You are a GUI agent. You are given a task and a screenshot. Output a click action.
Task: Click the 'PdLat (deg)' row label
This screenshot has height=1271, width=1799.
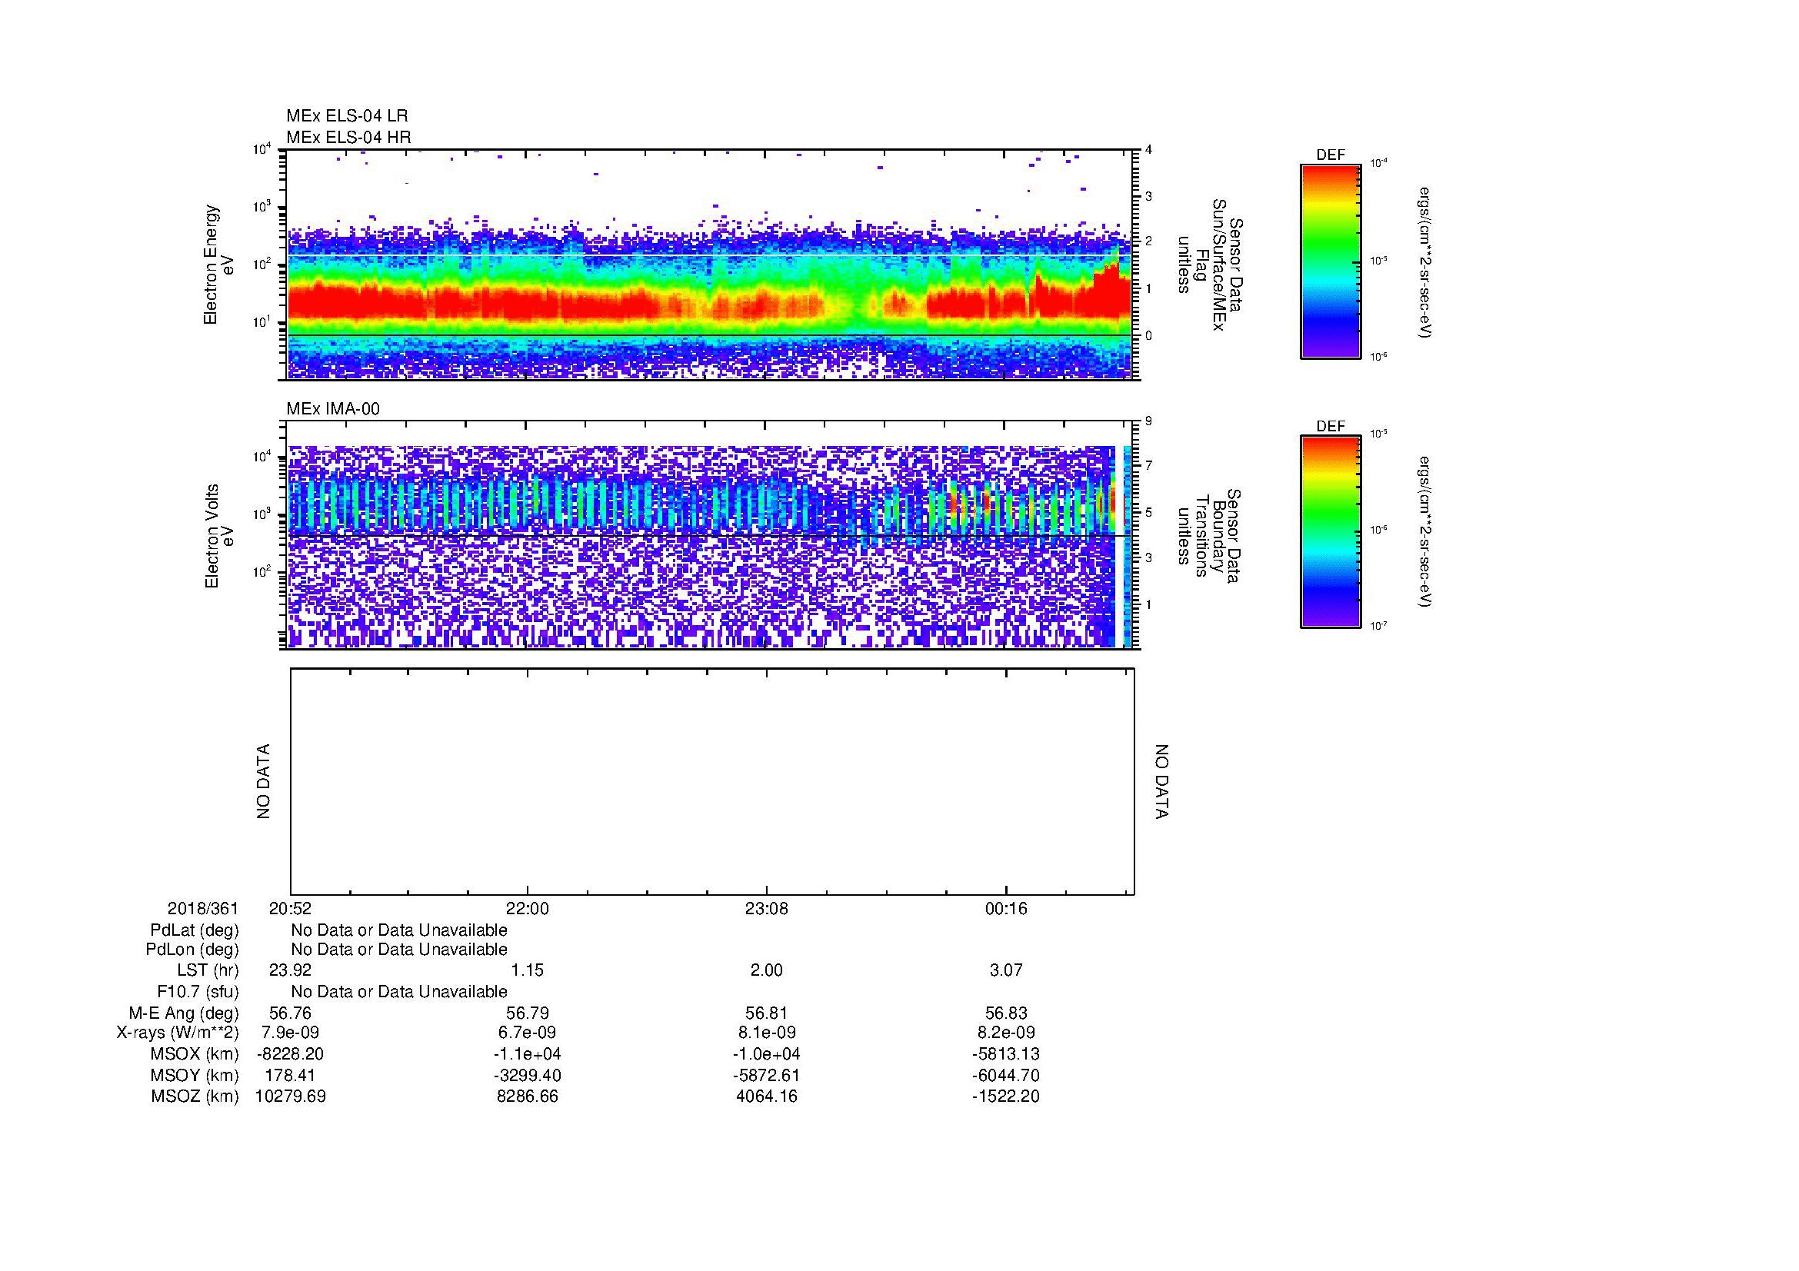(195, 930)
